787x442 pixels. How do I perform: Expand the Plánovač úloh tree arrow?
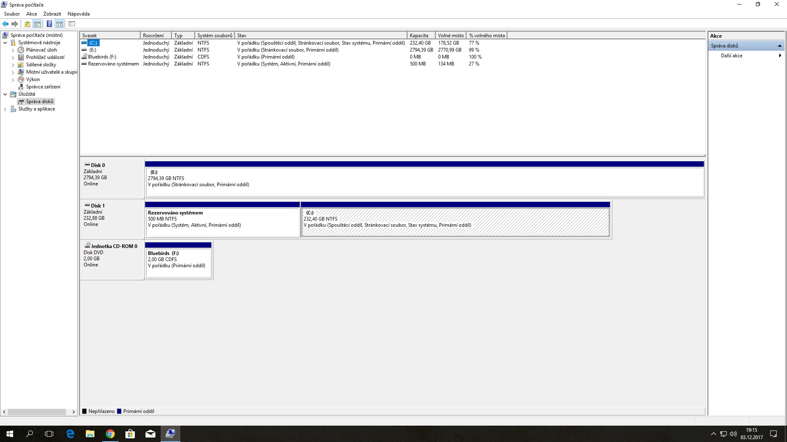13,50
